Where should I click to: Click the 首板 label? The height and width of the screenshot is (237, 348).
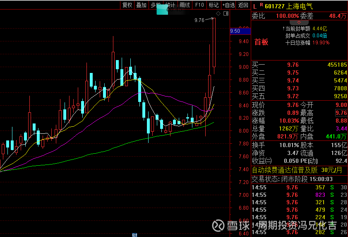(261, 42)
